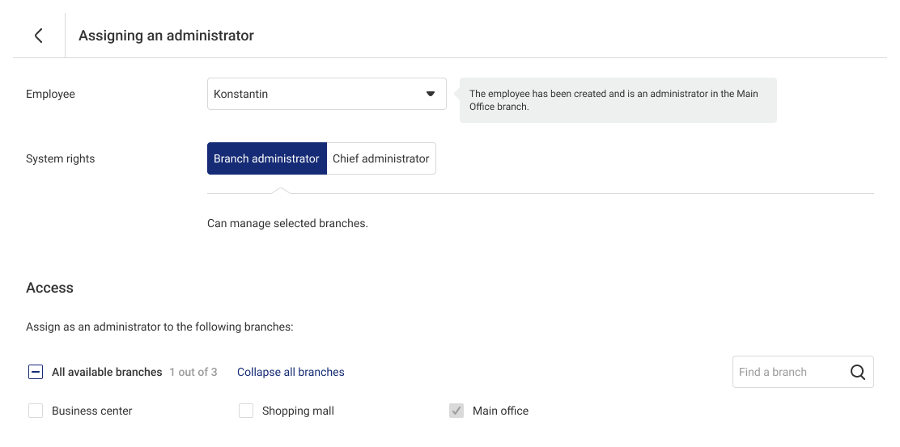Click the magnifier icon in branch search

(858, 372)
